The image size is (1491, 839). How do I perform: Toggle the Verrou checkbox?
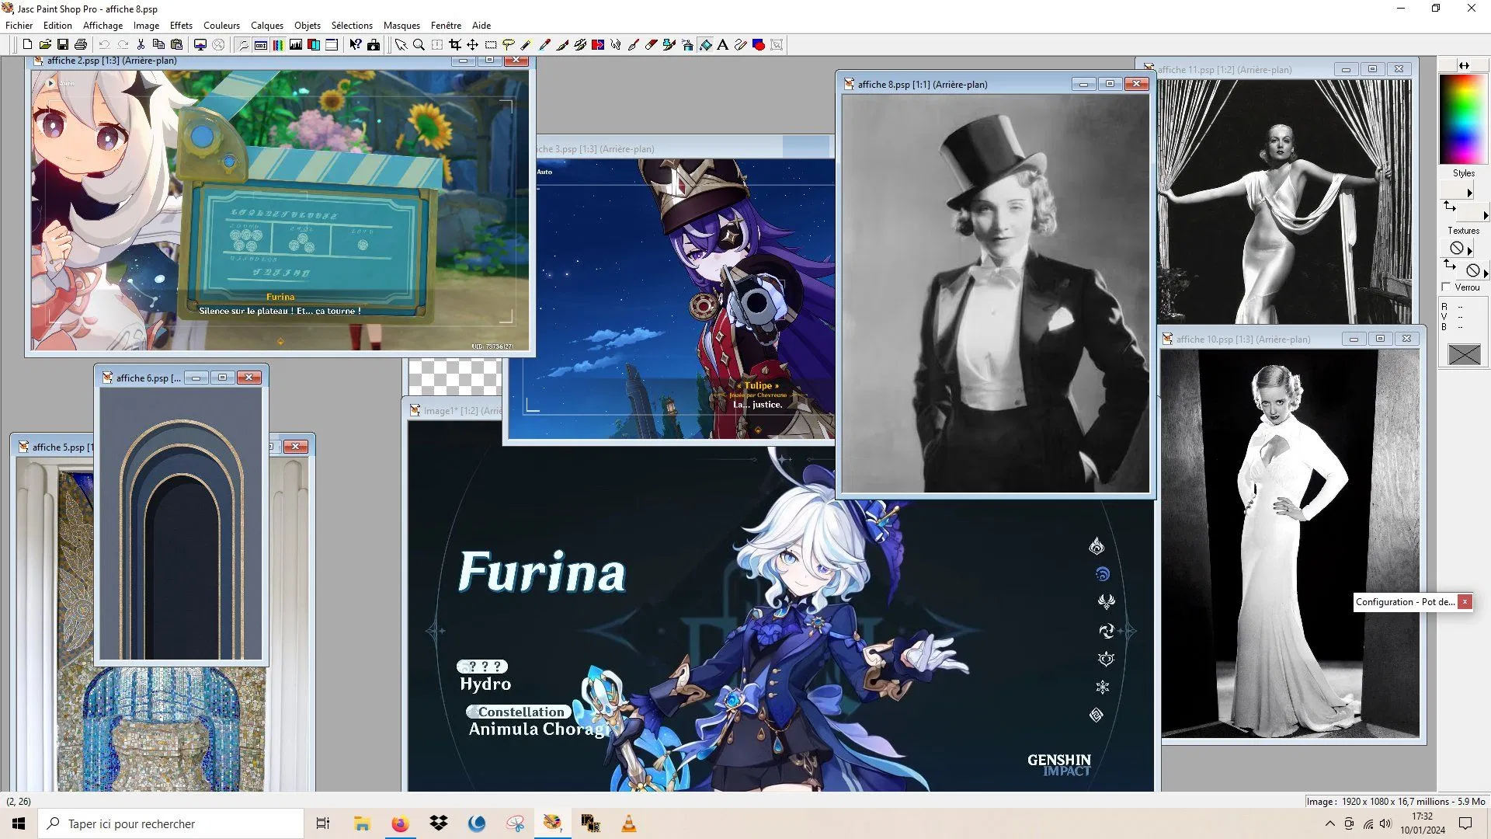(1446, 287)
